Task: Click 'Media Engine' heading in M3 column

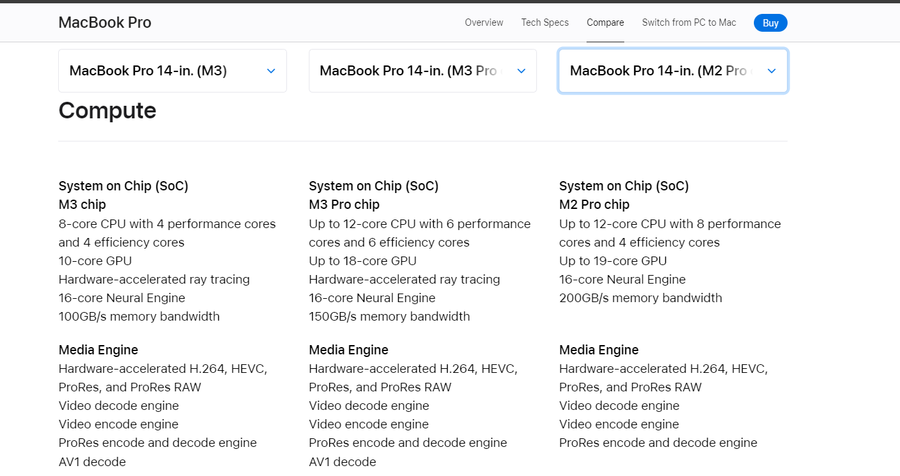Action: pyautogui.click(x=99, y=350)
